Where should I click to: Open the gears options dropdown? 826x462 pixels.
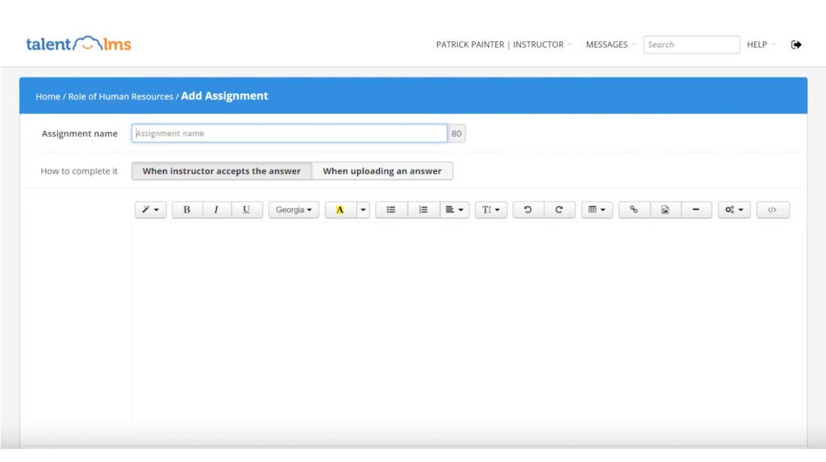pos(734,210)
